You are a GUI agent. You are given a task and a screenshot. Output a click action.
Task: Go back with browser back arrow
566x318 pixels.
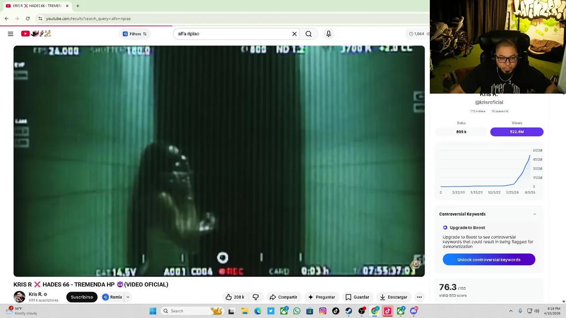pyautogui.click(x=6, y=19)
